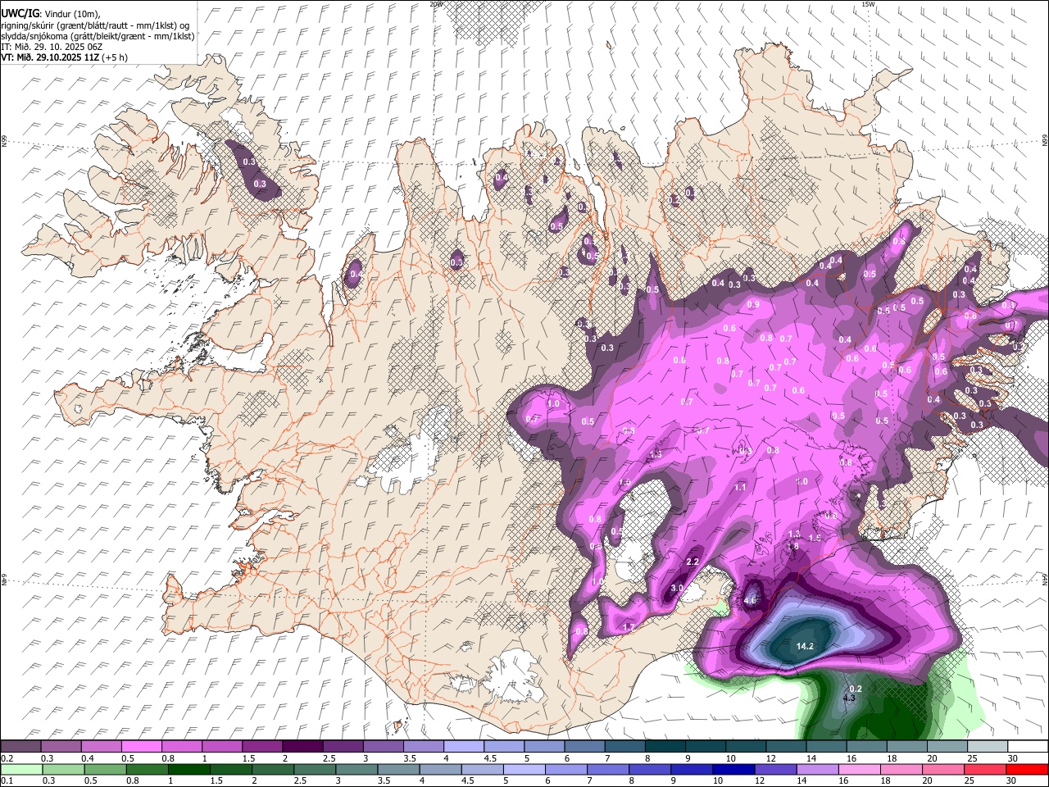
Task: Click the 1.7 value on the map
Action: tap(629, 627)
